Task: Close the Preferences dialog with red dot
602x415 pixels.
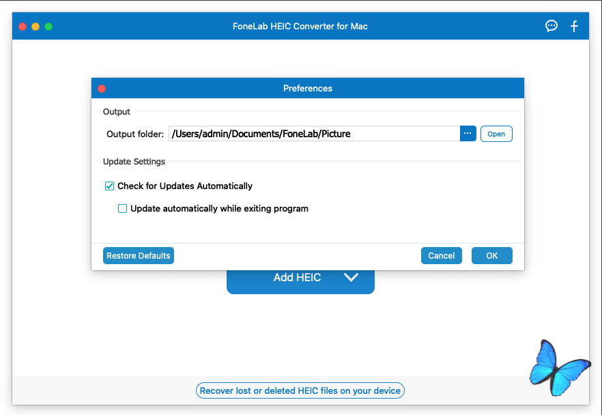Action: (x=102, y=89)
